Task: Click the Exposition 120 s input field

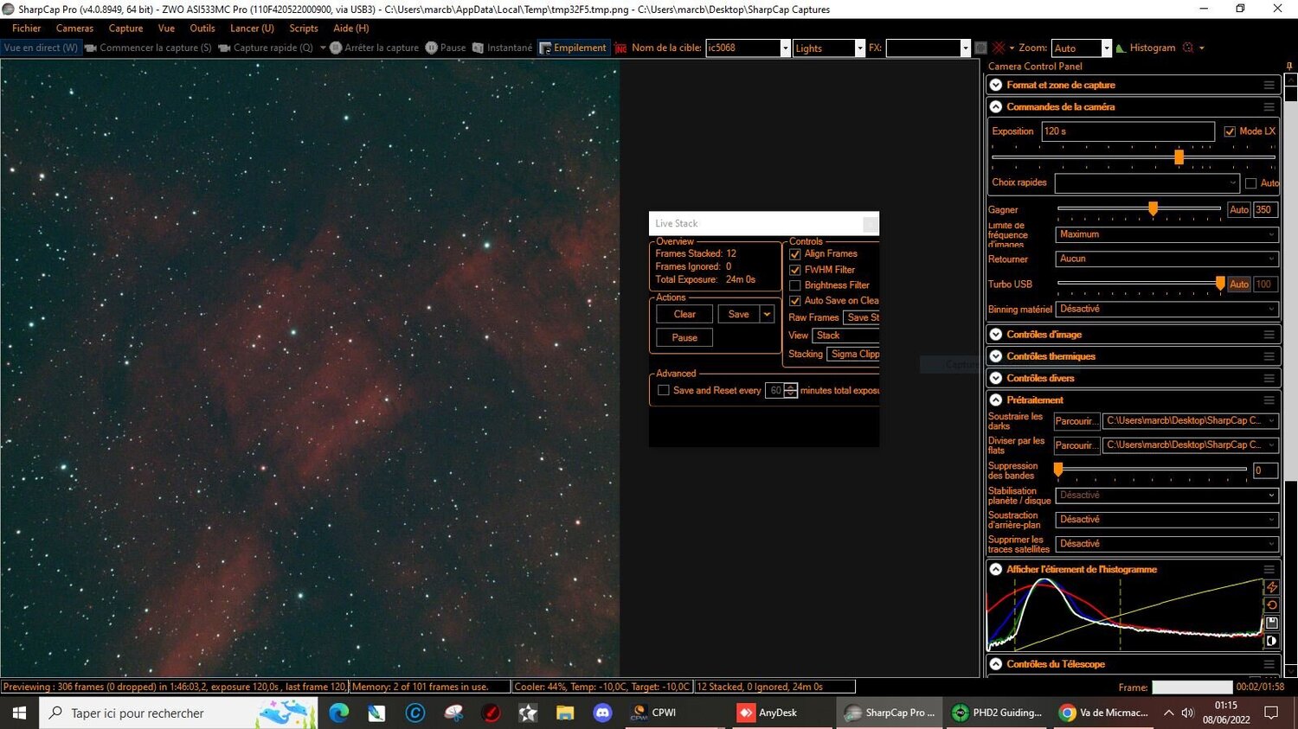Action: pos(1128,131)
